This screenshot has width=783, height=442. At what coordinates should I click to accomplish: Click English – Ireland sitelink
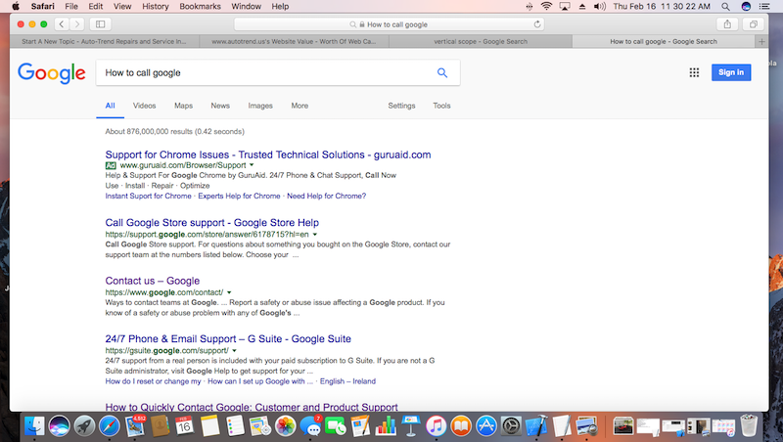tap(347, 381)
